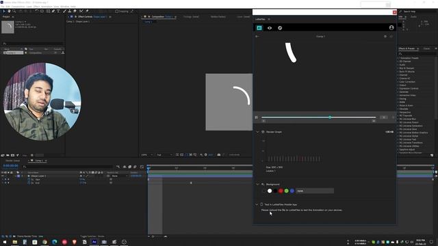Open the Composition menu
Viewport: 438px width, 246px height.
click(18, 6)
